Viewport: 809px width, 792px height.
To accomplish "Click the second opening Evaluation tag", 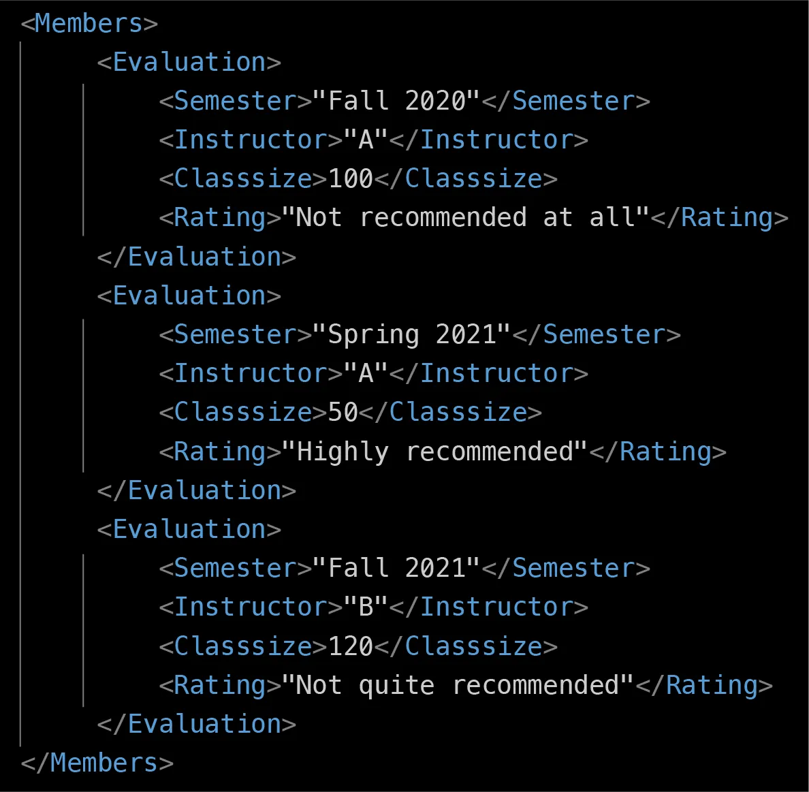I will pos(189,296).
